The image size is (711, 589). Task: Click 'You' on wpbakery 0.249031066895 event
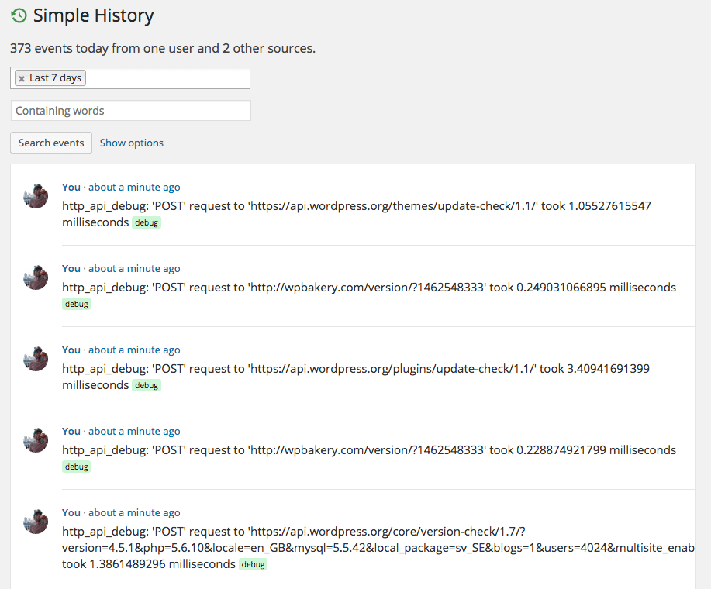71,269
